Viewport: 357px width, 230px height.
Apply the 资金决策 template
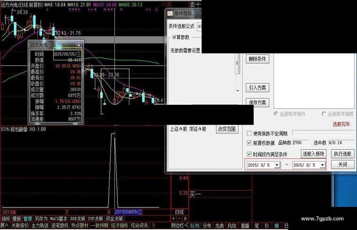(114, 219)
